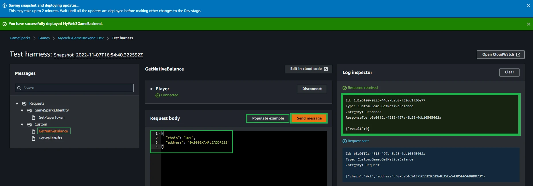
Task: Go to the GameSparks breadcrumb
Action: (x=20, y=38)
